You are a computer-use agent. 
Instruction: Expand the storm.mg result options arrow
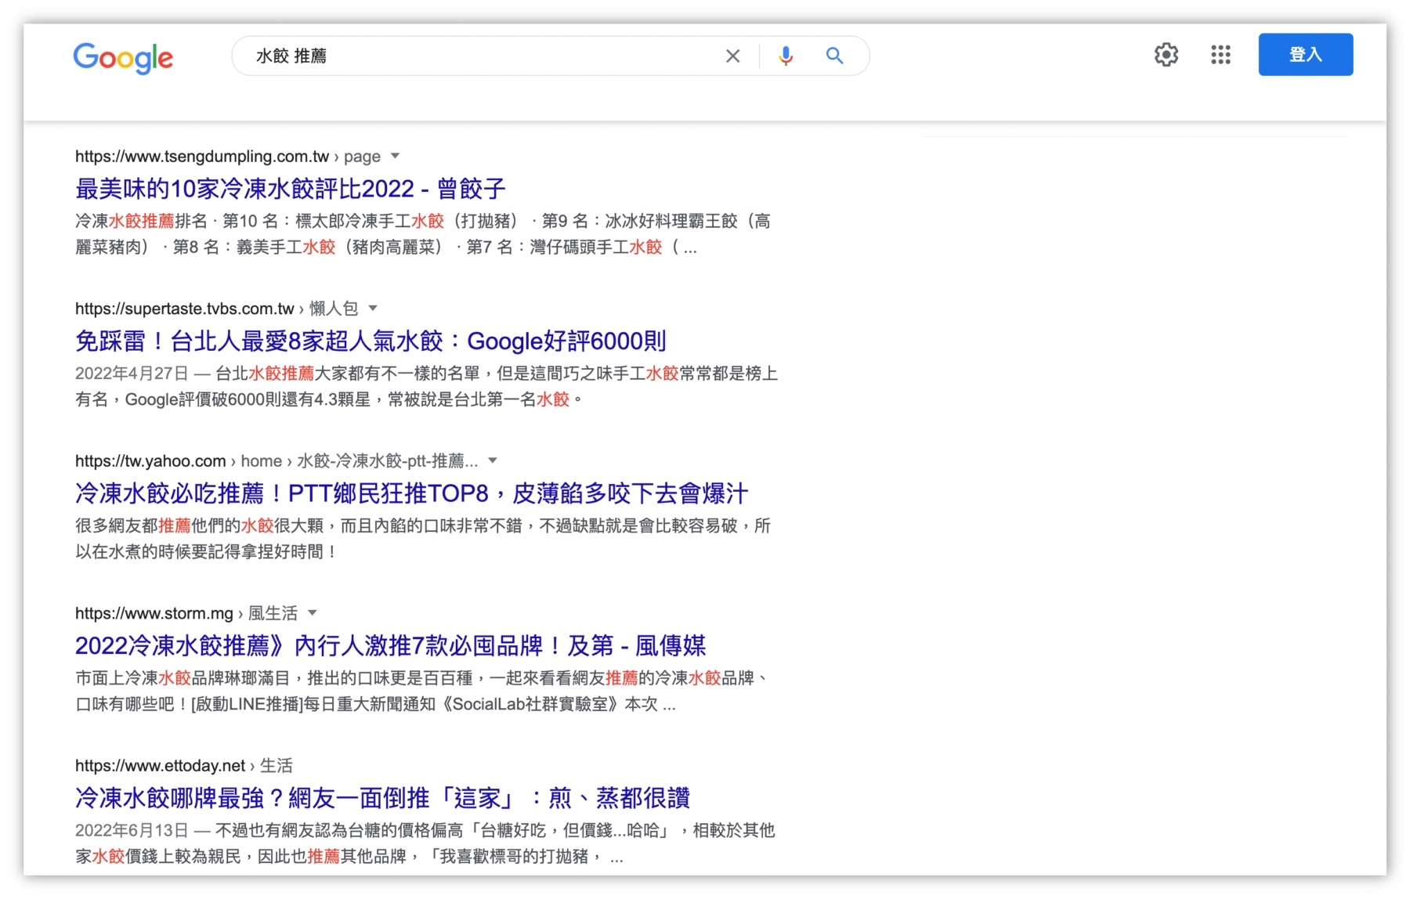(313, 612)
